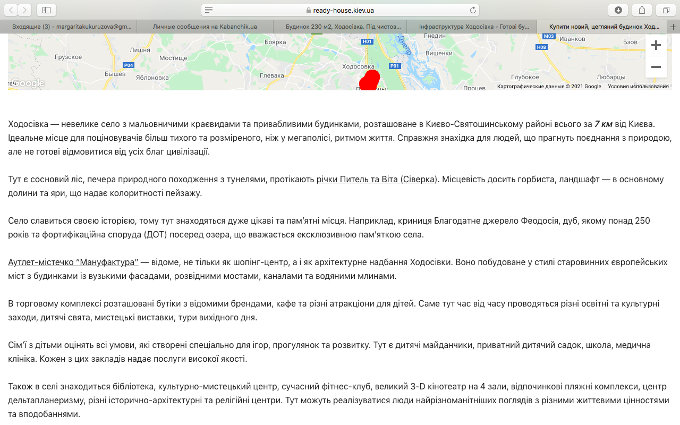Click the red map marker

coord(369,80)
